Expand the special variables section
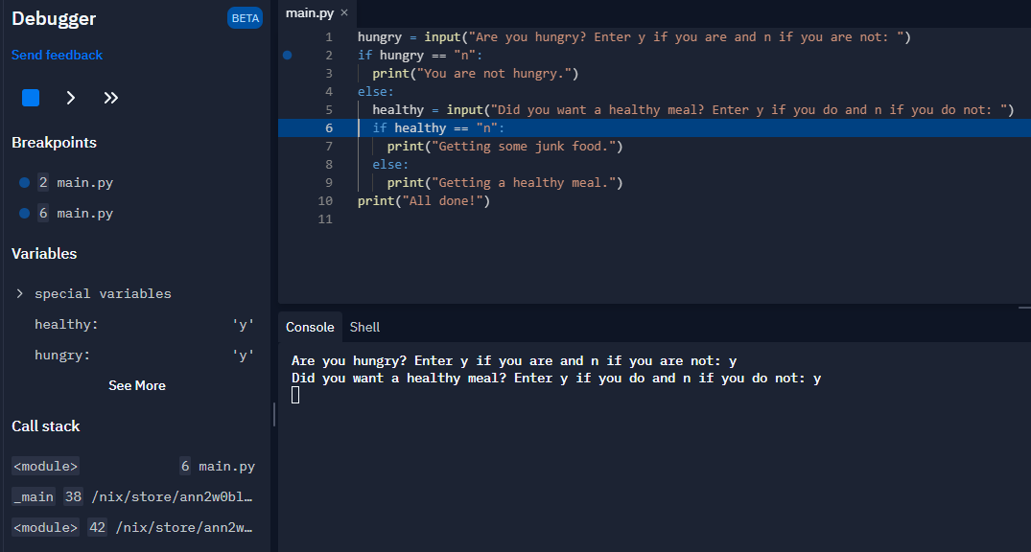Image resolution: width=1031 pixels, height=552 pixels. [18, 292]
